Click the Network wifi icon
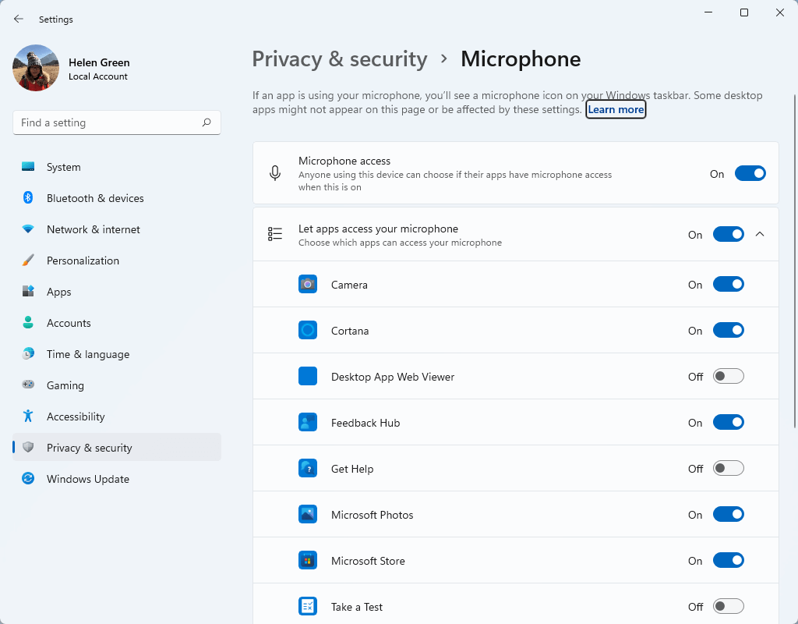The image size is (798, 624). point(28,229)
